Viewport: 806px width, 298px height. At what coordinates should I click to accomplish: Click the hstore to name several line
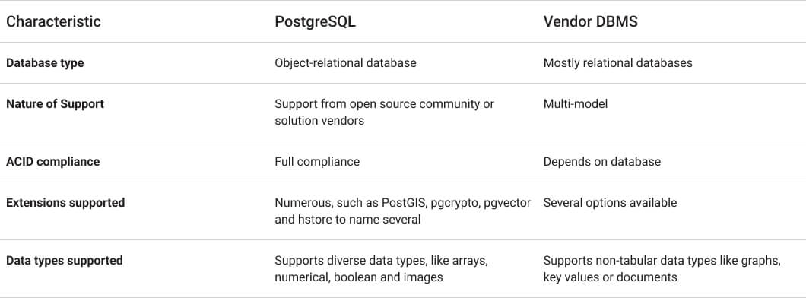click(347, 220)
